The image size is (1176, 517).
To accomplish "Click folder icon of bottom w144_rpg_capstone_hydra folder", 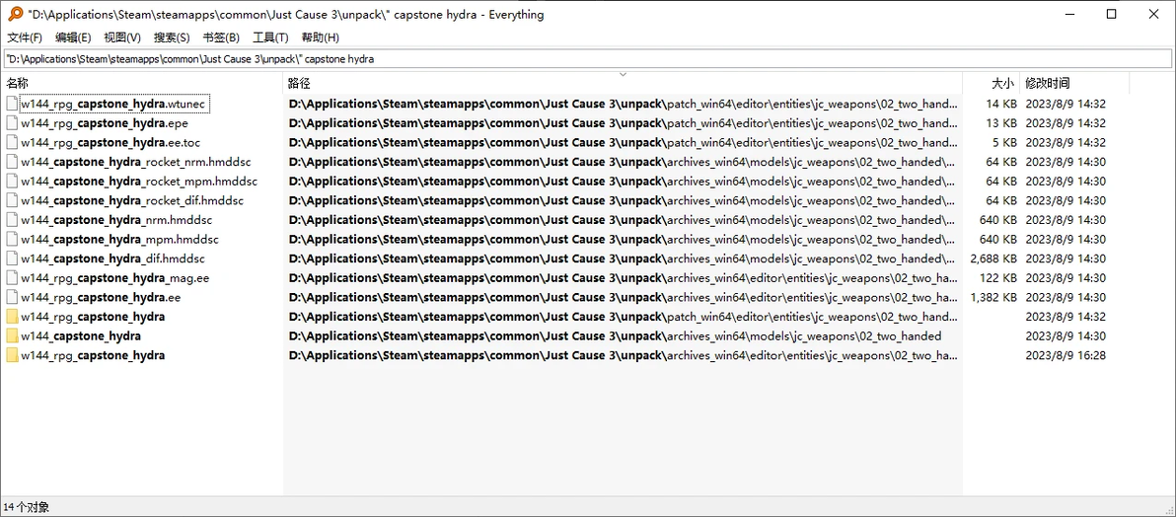I will [x=13, y=355].
